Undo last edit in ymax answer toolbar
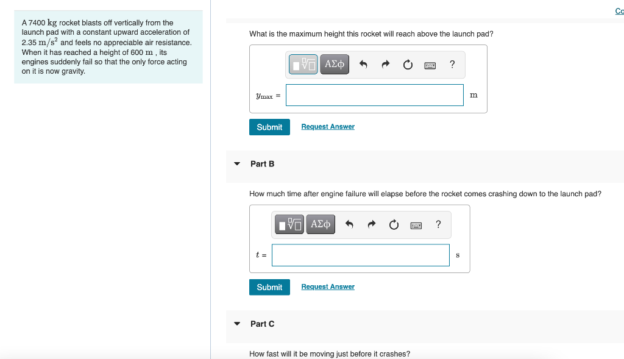 [363, 65]
